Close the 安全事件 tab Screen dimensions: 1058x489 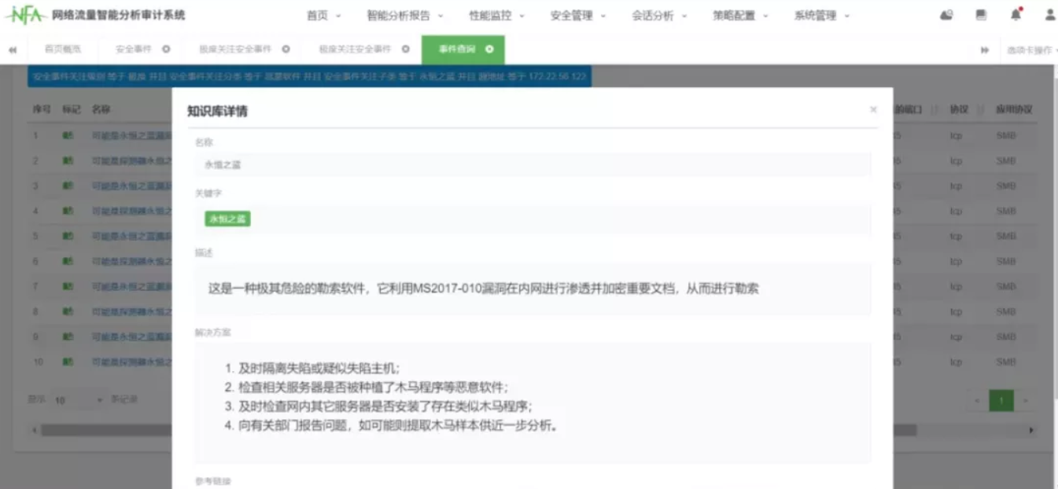point(166,49)
